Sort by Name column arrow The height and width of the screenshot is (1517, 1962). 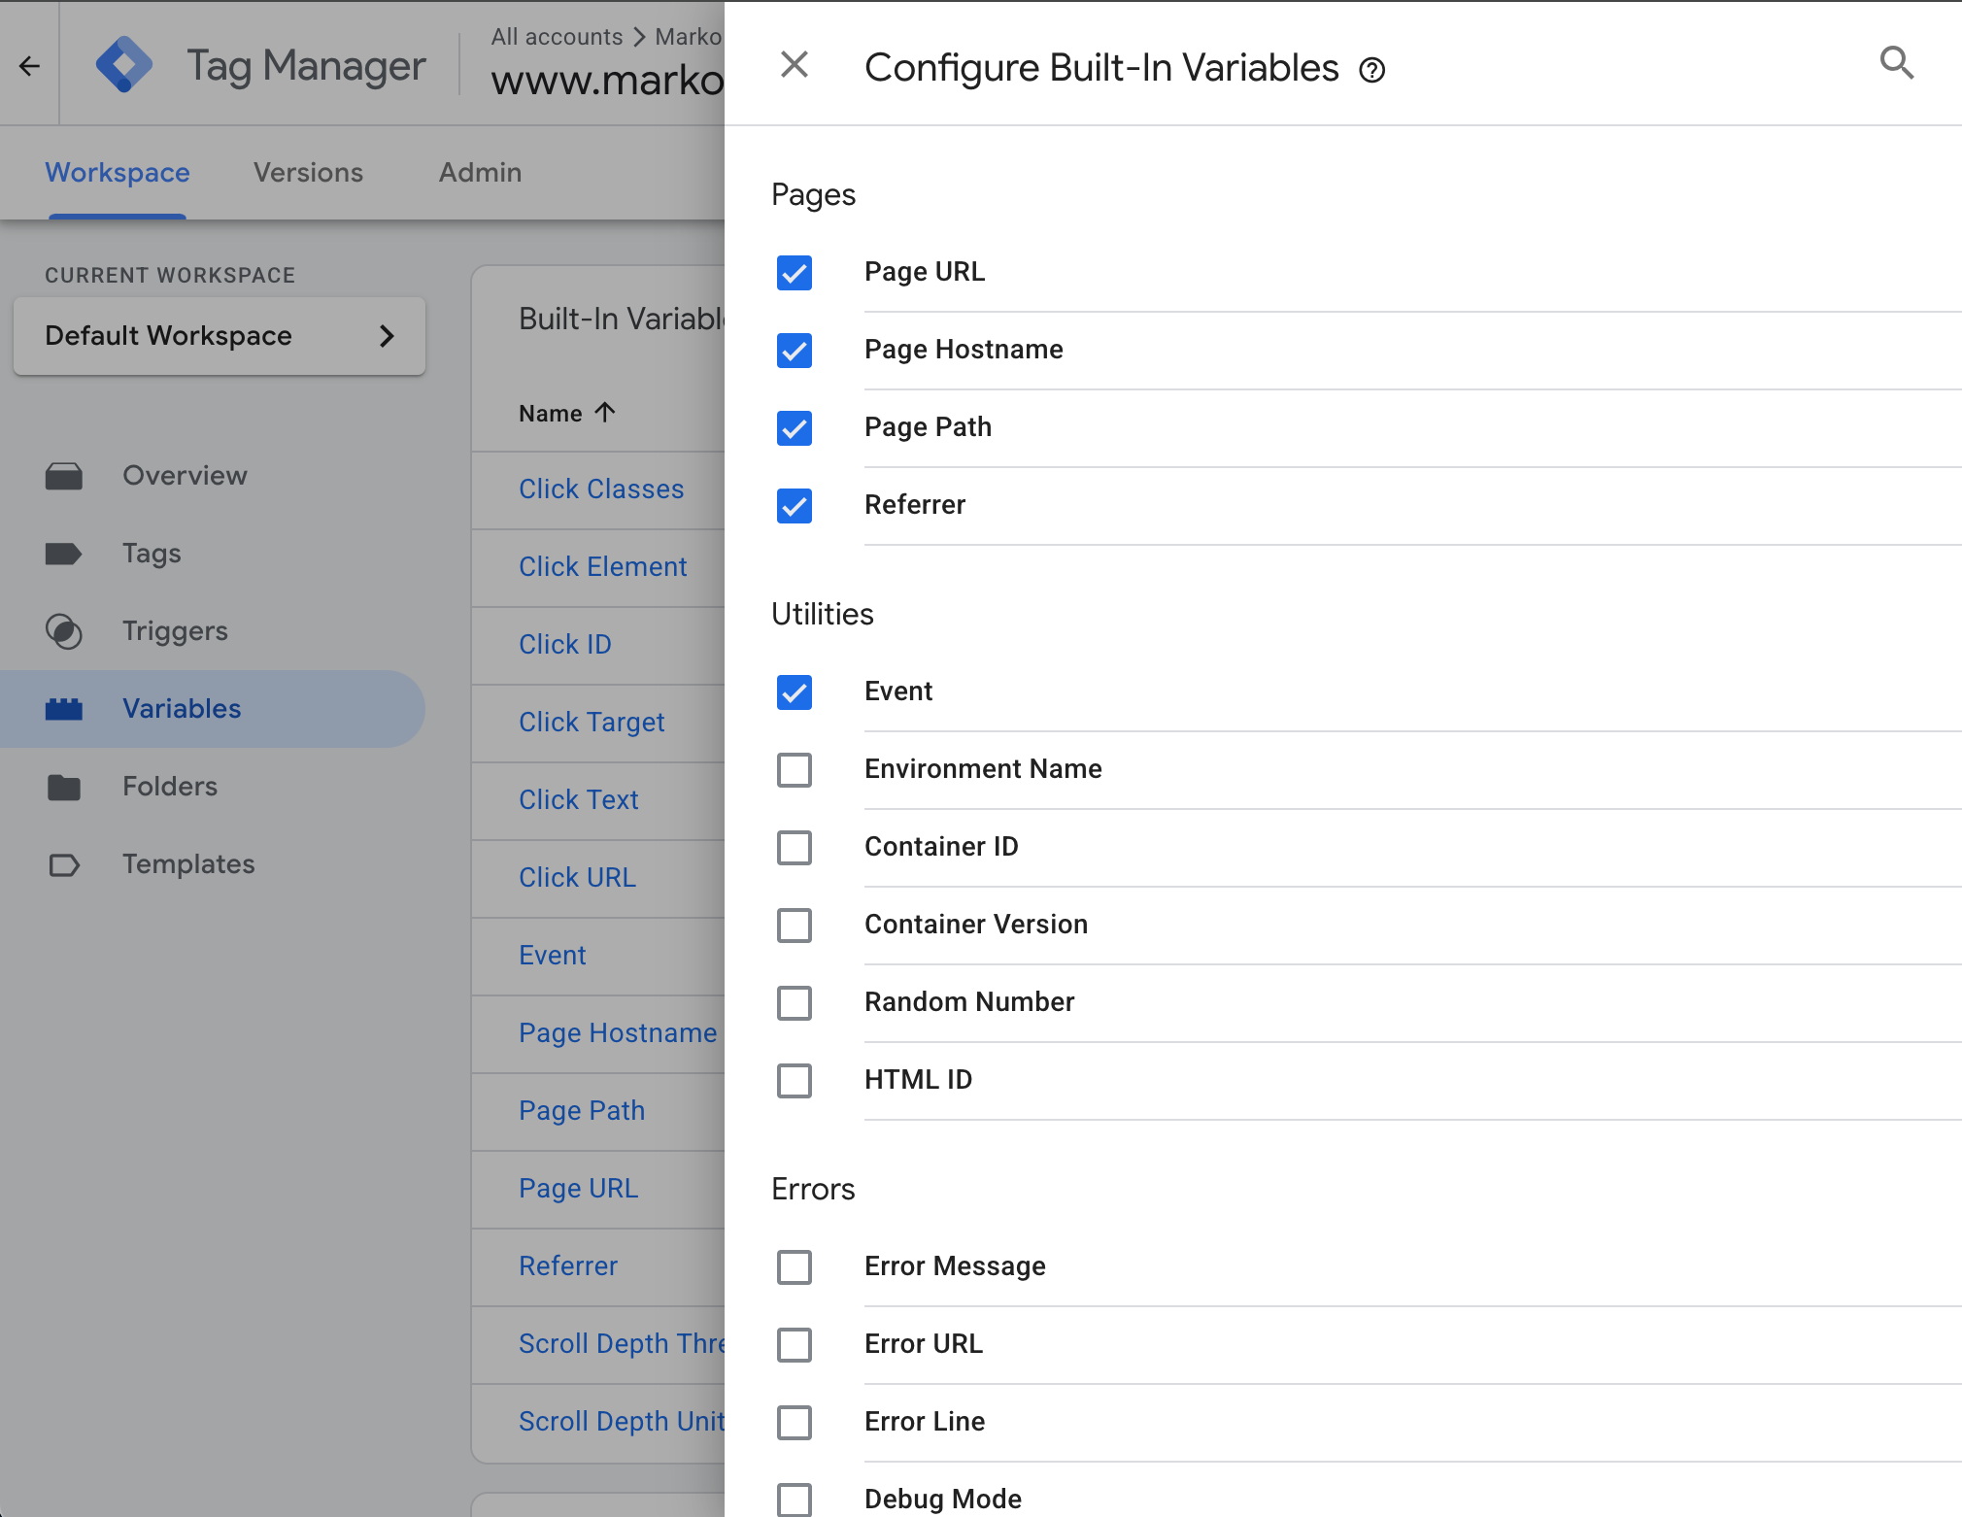coord(605,413)
